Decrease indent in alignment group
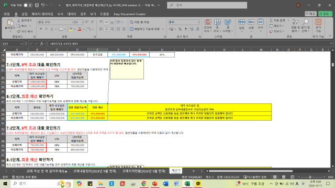335x188 pixels. tap(118, 29)
